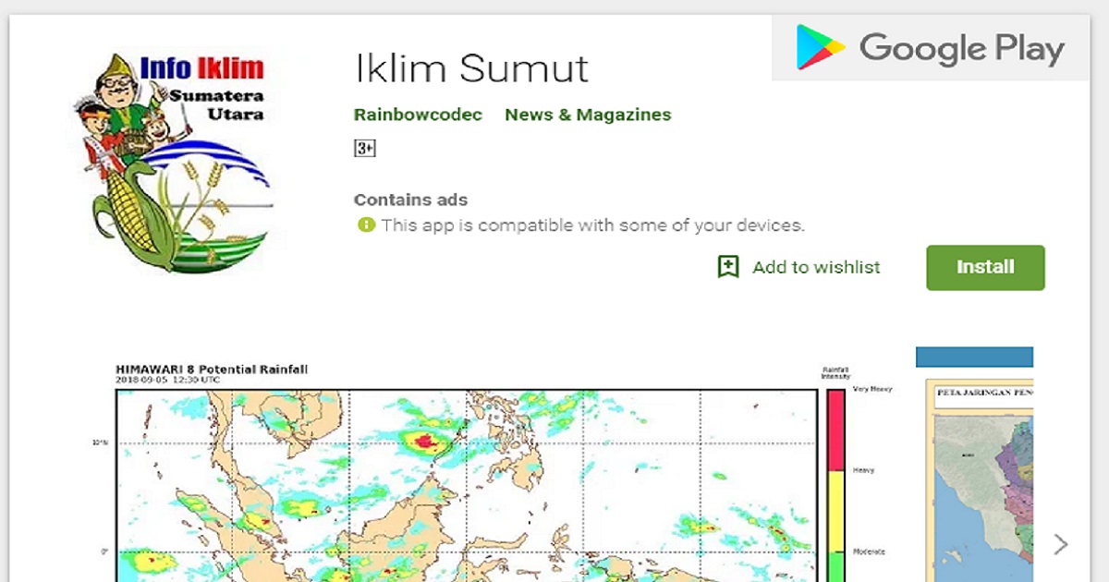Click the Iklim Sumut app icon
The height and width of the screenshot is (582, 1109).
tap(177, 161)
